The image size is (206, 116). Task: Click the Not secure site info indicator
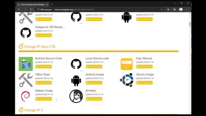point(44,9)
